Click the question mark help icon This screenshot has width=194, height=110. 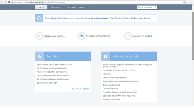(x=105, y=56)
